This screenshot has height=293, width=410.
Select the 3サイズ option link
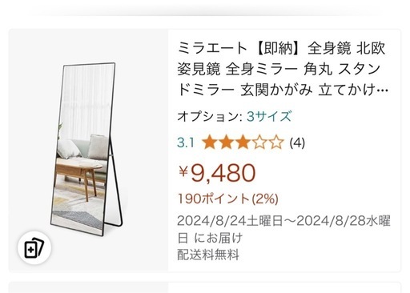pos(269,117)
